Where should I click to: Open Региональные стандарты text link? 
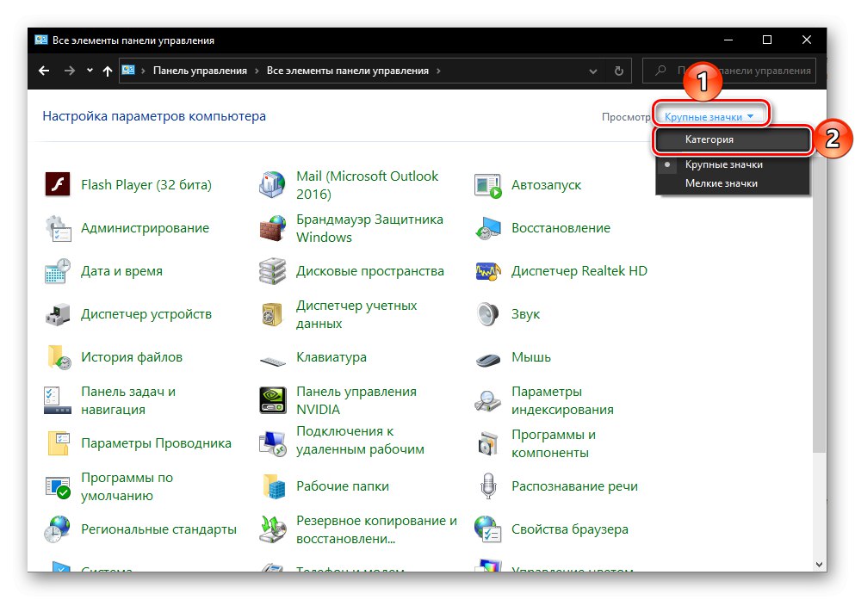pos(158,529)
